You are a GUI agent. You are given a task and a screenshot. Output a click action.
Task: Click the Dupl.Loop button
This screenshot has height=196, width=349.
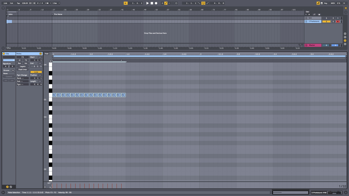click(22, 69)
